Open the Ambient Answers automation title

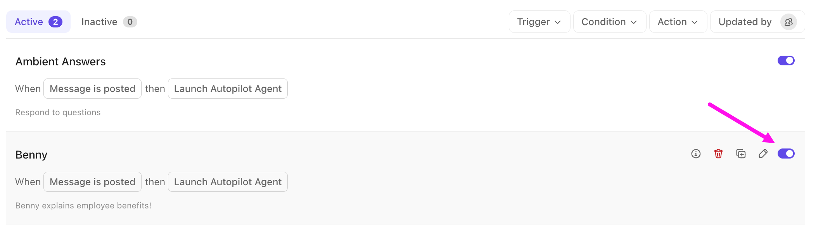[61, 61]
